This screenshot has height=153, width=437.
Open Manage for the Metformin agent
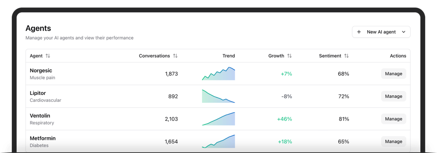point(393,142)
